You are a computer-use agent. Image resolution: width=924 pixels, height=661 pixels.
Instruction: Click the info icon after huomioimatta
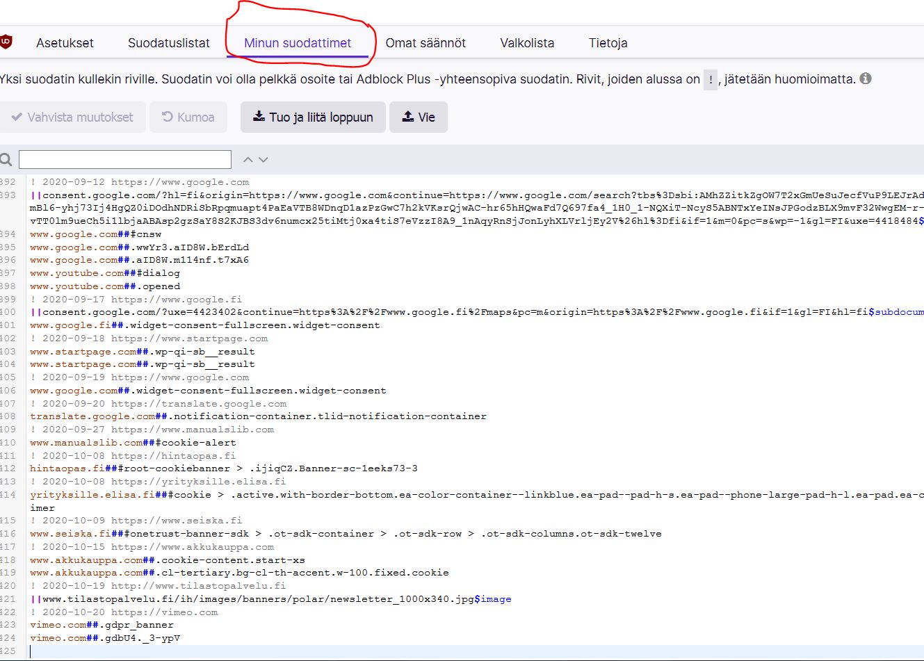(x=866, y=79)
